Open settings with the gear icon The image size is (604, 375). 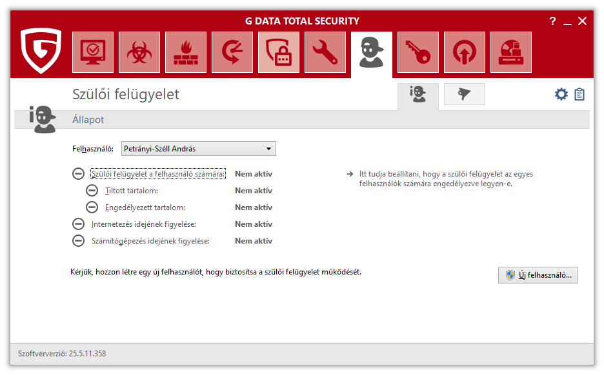[561, 94]
